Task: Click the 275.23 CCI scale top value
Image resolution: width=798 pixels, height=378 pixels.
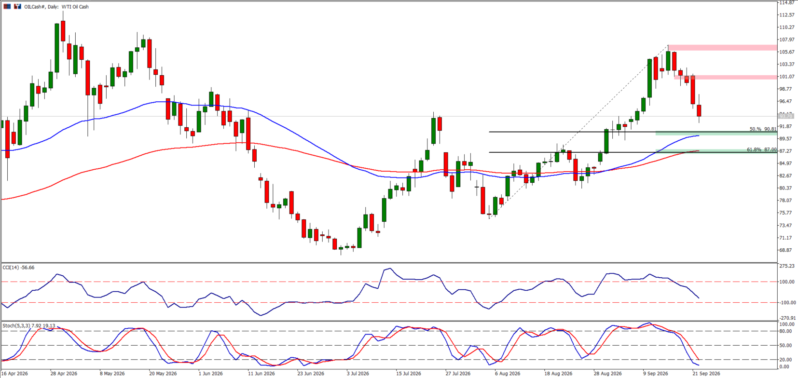Action: pyautogui.click(x=786, y=266)
